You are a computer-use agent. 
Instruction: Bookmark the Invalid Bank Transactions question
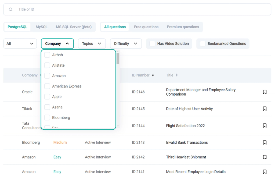pyautogui.click(x=265, y=142)
